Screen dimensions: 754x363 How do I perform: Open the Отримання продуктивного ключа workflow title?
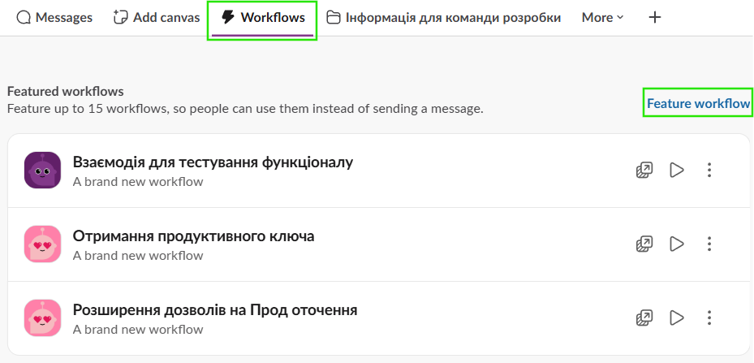[193, 236]
